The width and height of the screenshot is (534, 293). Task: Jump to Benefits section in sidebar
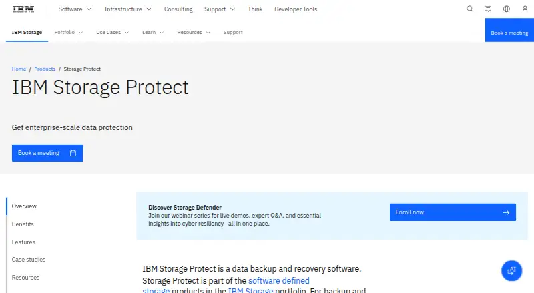(23, 224)
